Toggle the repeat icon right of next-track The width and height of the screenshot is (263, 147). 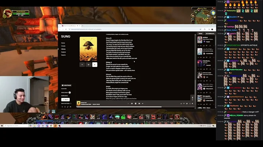[x=142, y=104]
